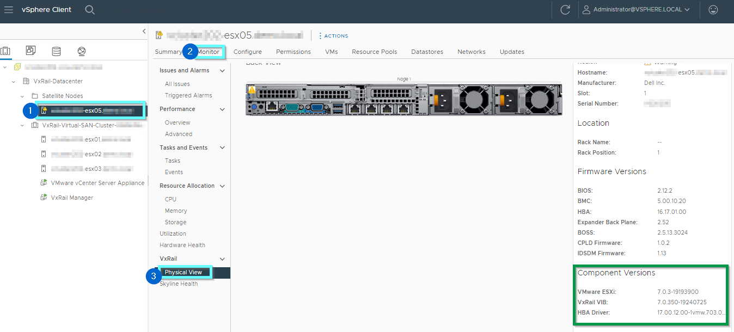This screenshot has height=332, width=734.
Task: Open Hardware Health
Action: [182, 245]
